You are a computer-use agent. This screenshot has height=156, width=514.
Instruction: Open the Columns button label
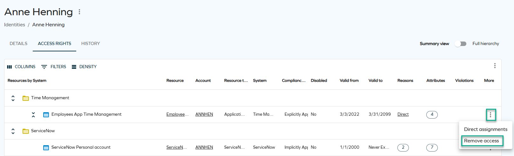(25, 67)
